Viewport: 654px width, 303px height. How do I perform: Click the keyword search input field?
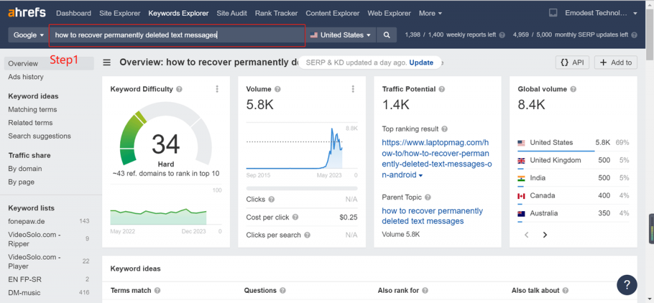[178, 36]
